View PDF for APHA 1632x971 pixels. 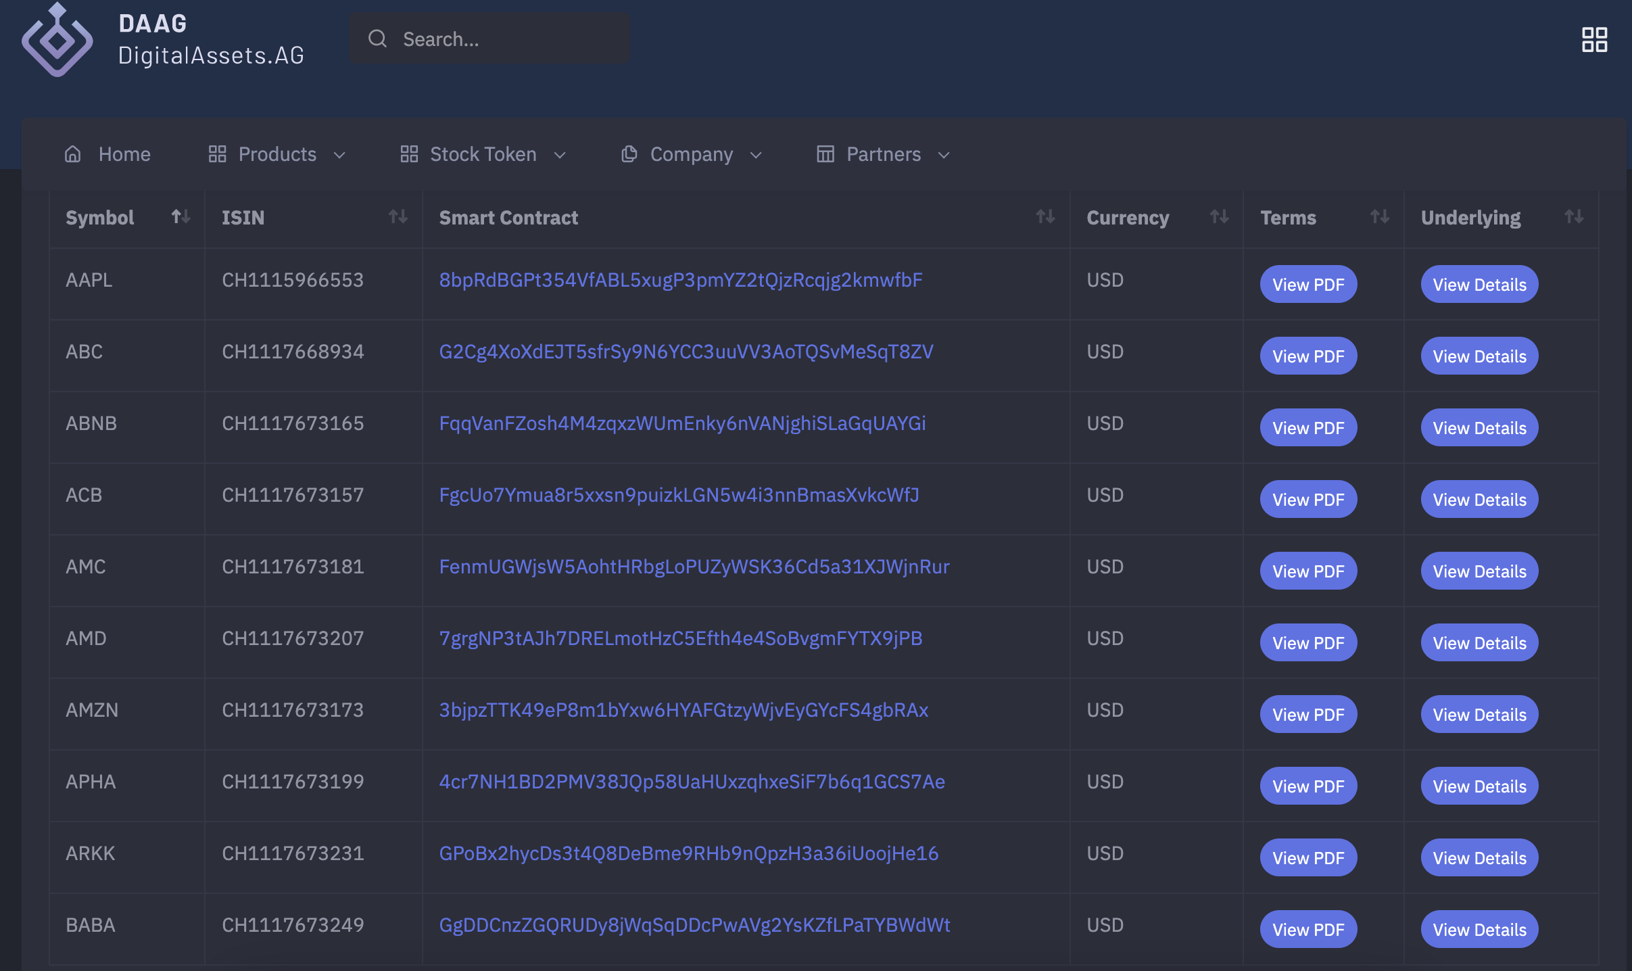pyautogui.click(x=1308, y=786)
